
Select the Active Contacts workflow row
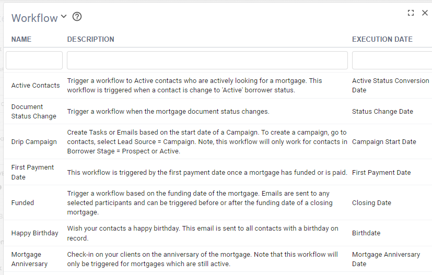point(36,86)
